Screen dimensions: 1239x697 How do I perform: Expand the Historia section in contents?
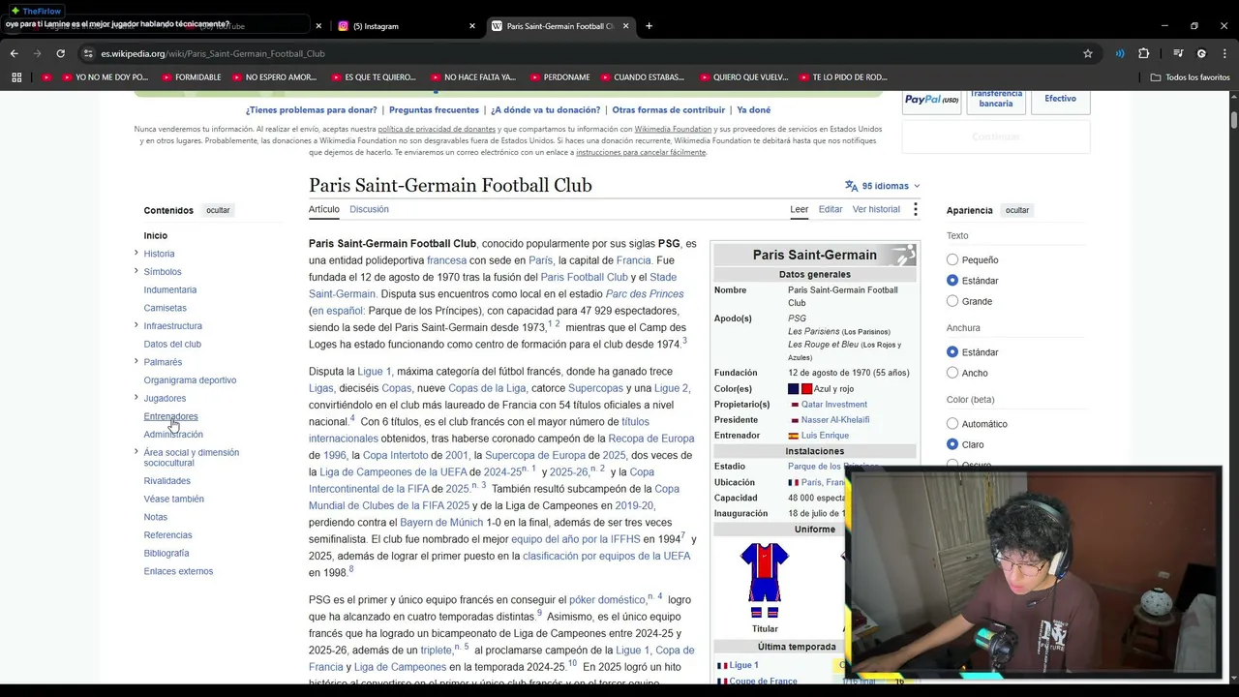[x=136, y=254]
